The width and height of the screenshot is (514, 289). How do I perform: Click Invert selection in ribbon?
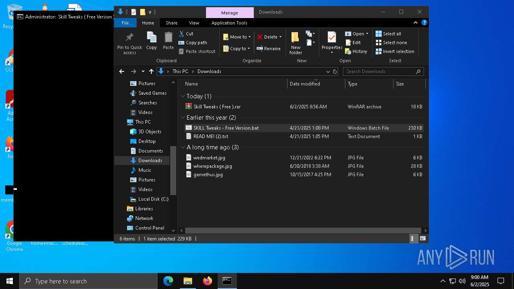click(x=395, y=51)
